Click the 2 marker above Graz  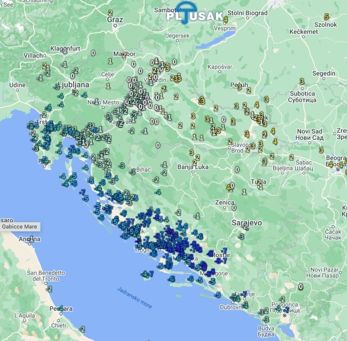111,13
